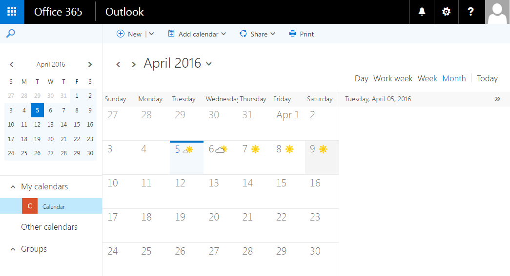Select April 28 cell in month grid
Image resolution: width=510 pixels, height=276 pixels.
coord(254,259)
